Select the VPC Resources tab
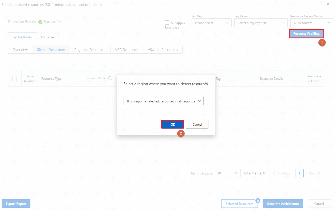This screenshot has width=336, height=211. 127,50
